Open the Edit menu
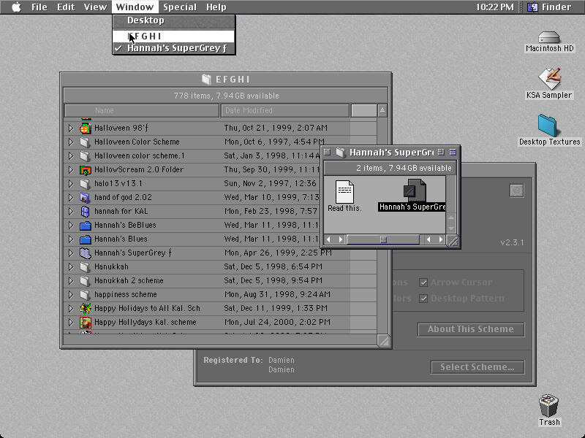This screenshot has width=585, height=438. pyautogui.click(x=66, y=7)
